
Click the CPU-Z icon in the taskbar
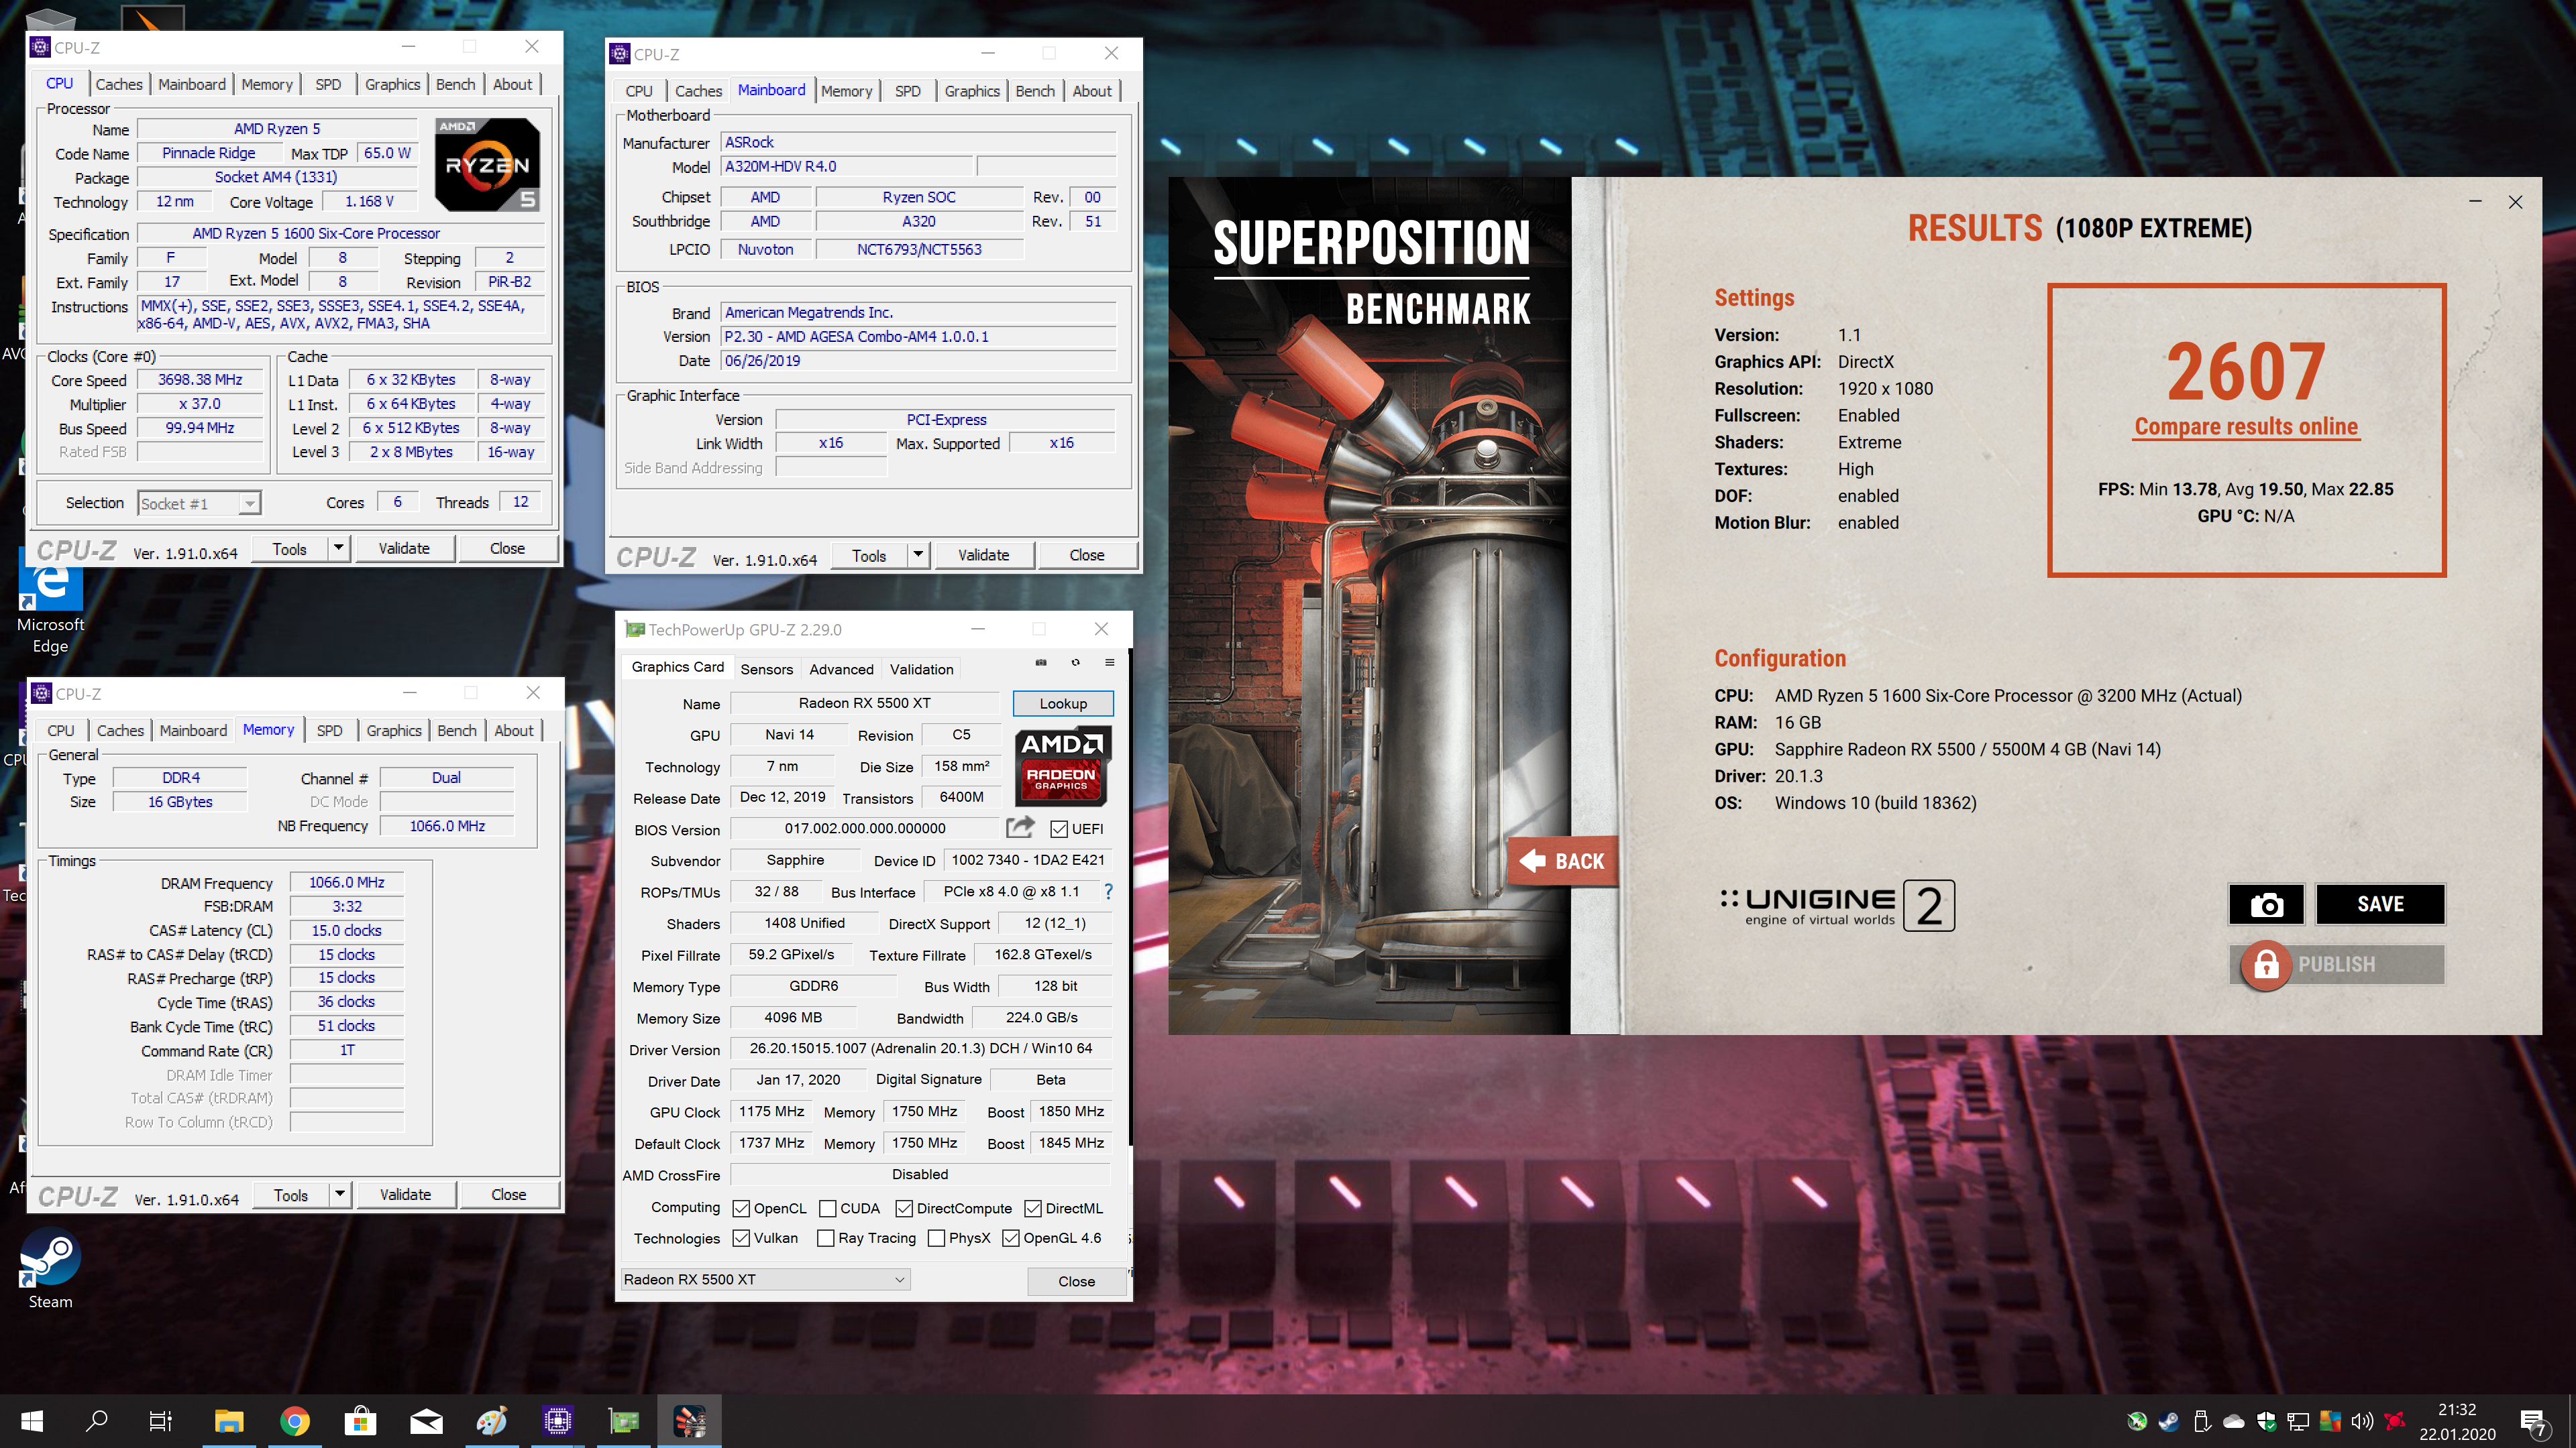[x=557, y=1420]
